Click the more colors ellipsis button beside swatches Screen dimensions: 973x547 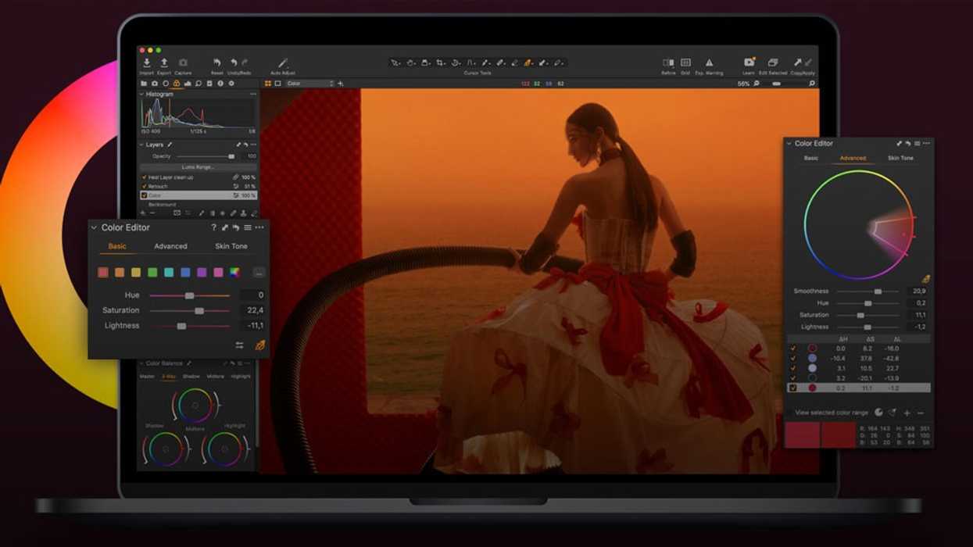click(x=259, y=273)
